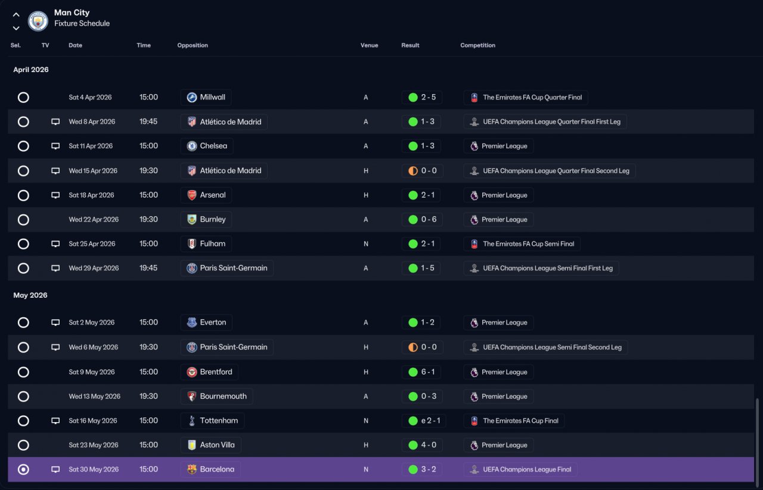Screen dimensions: 763x490
Task: Go to previous team with up chevron
Action: pyautogui.click(x=16, y=15)
